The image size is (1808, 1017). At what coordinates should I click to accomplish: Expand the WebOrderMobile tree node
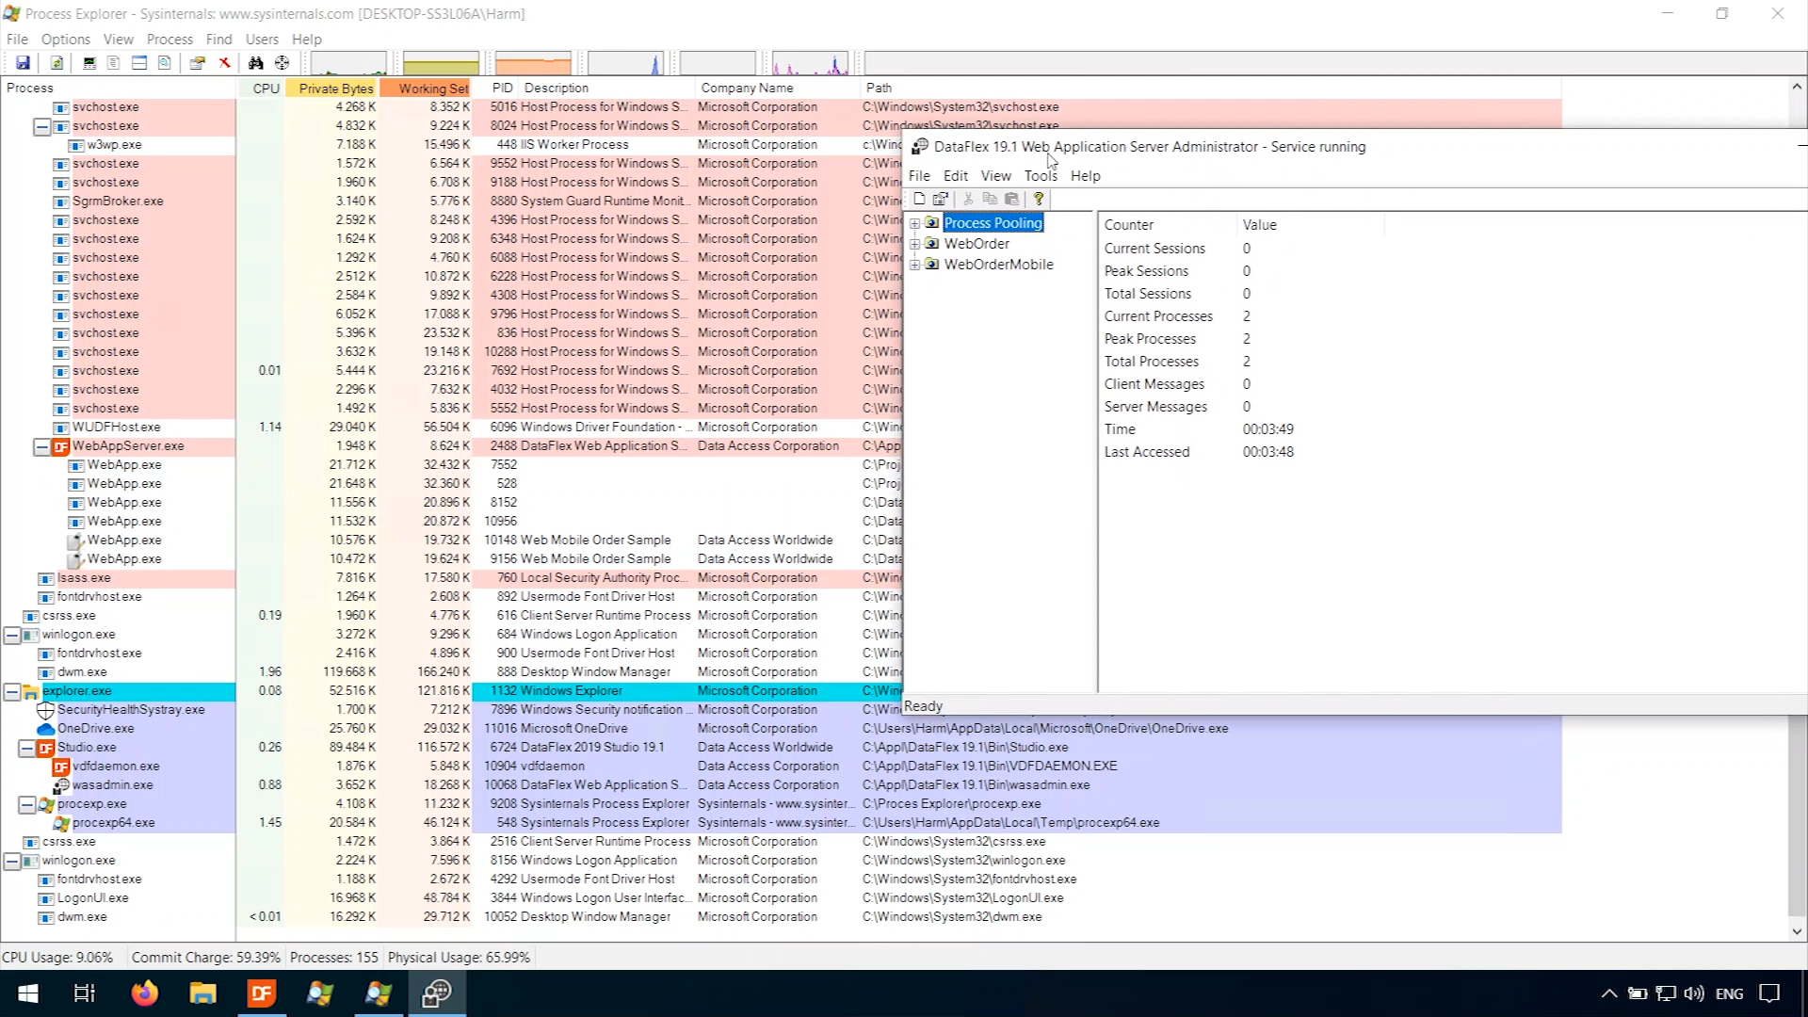click(914, 265)
